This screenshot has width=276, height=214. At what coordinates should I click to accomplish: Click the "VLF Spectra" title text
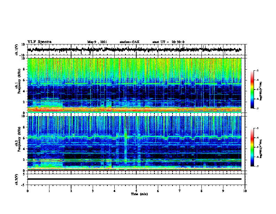[x=39, y=42]
